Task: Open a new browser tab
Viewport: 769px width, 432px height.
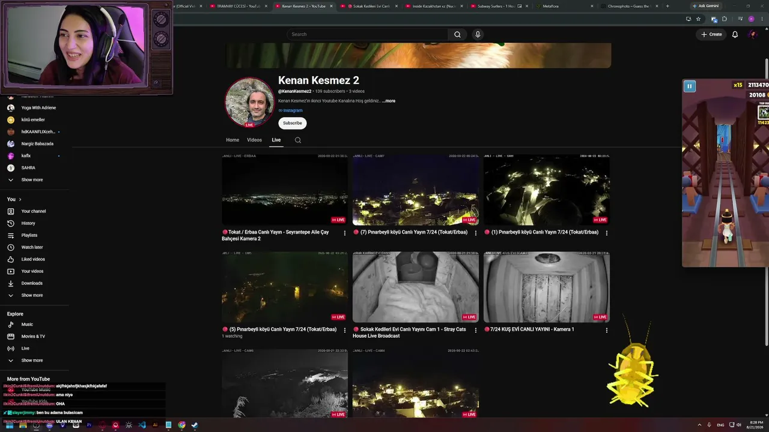Action: tap(667, 6)
